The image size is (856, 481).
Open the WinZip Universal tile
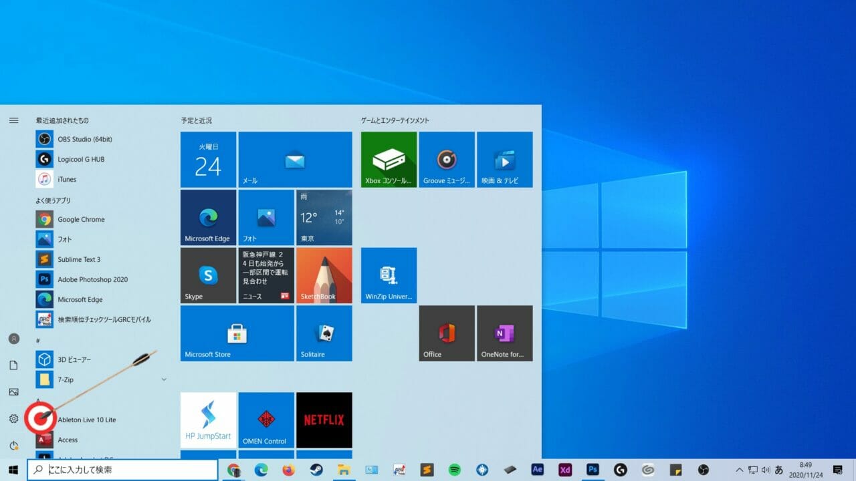[x=389, y=275]
